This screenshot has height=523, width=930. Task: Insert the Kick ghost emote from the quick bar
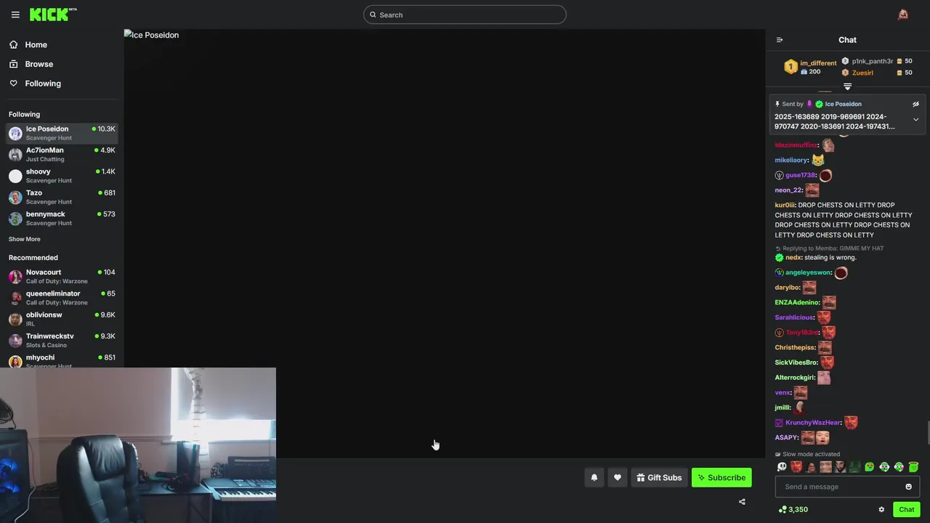(782, 467)
